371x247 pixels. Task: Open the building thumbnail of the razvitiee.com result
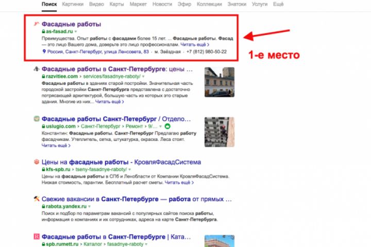pyautogui.click(x=220, y=82)
